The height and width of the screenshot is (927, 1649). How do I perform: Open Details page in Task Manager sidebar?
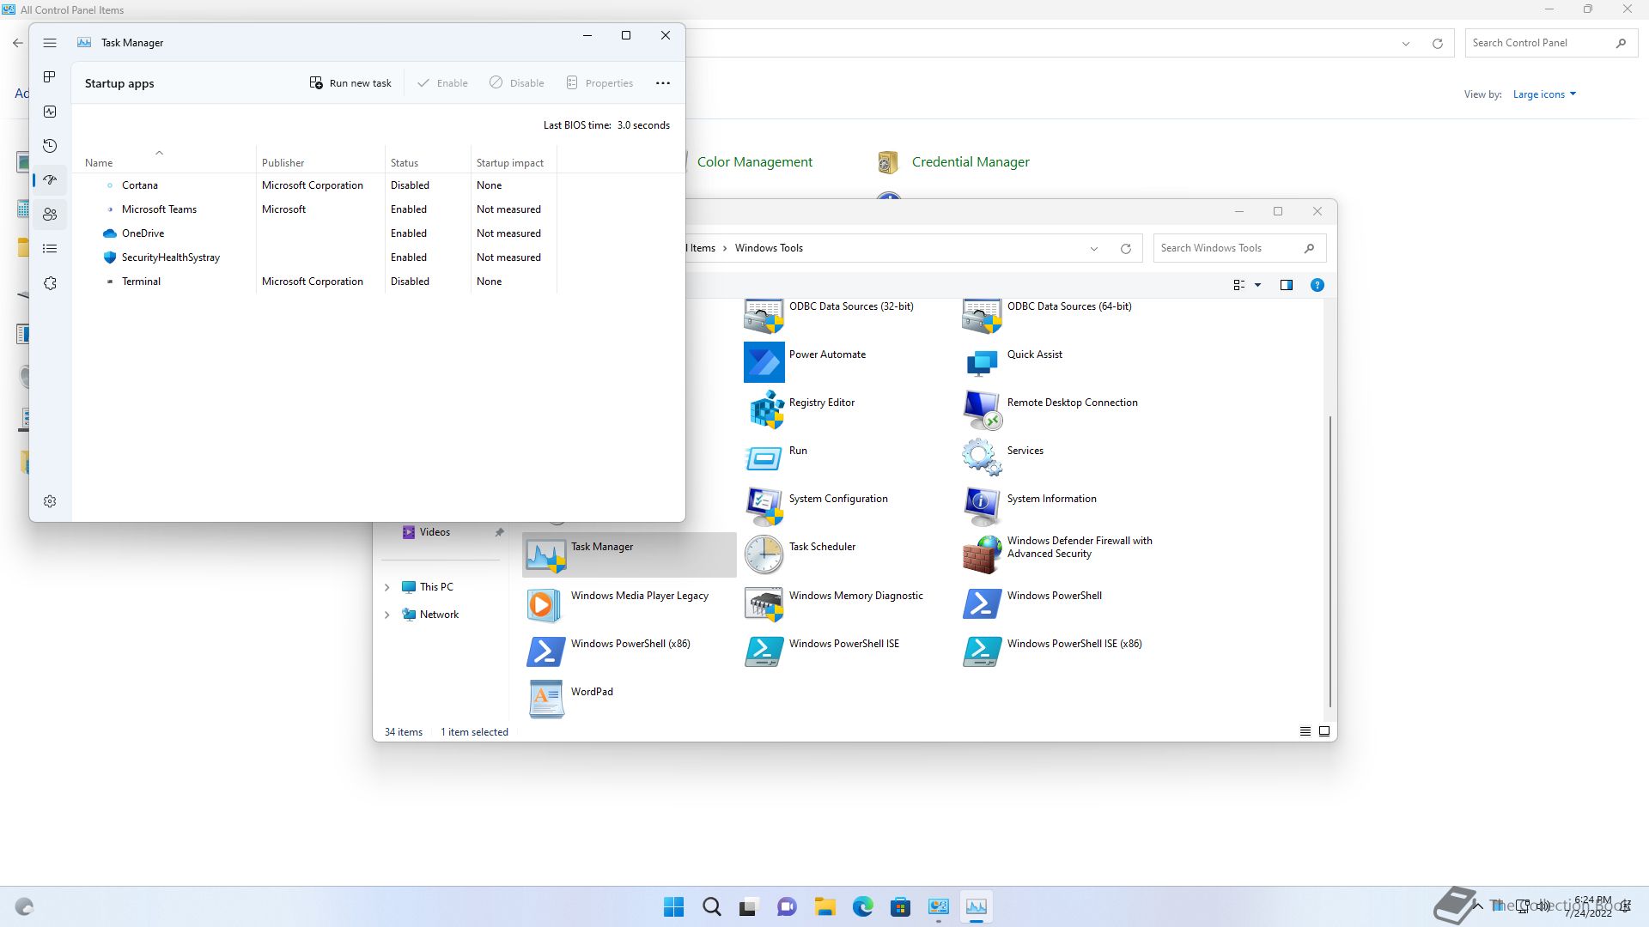point(50,249)
